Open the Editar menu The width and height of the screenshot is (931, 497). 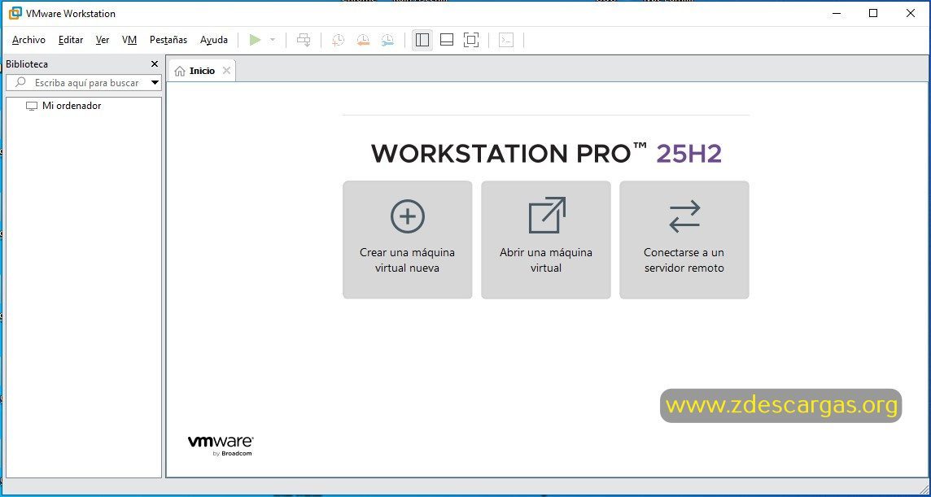(71, 40)
